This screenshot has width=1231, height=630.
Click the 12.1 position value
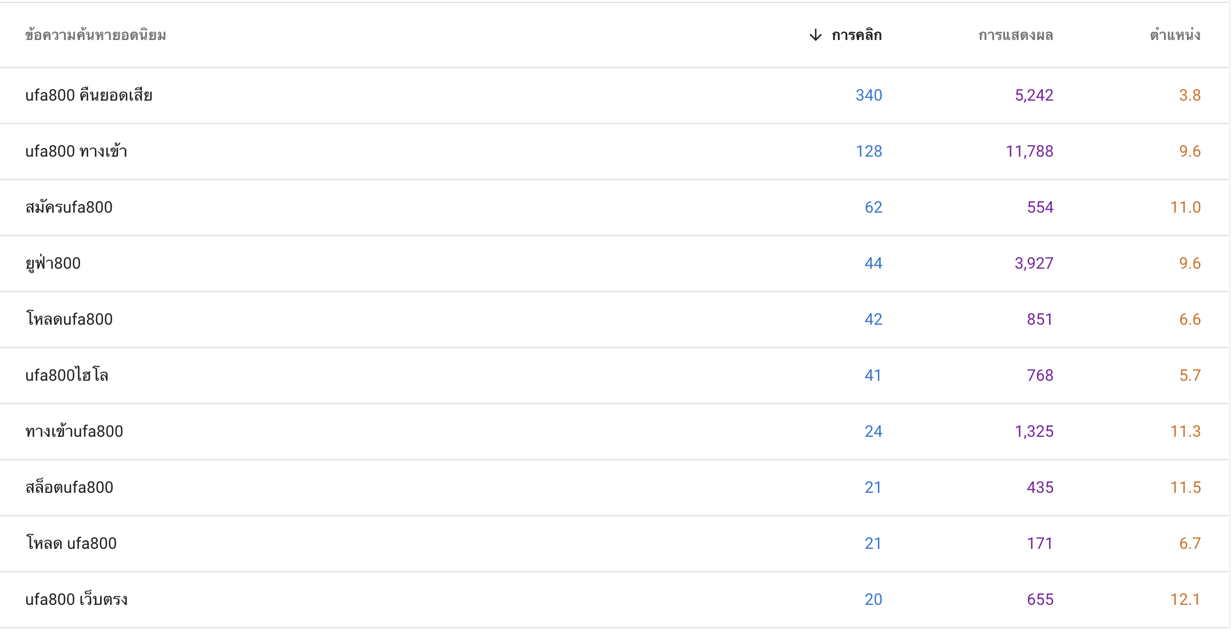tap(1185, 600)
